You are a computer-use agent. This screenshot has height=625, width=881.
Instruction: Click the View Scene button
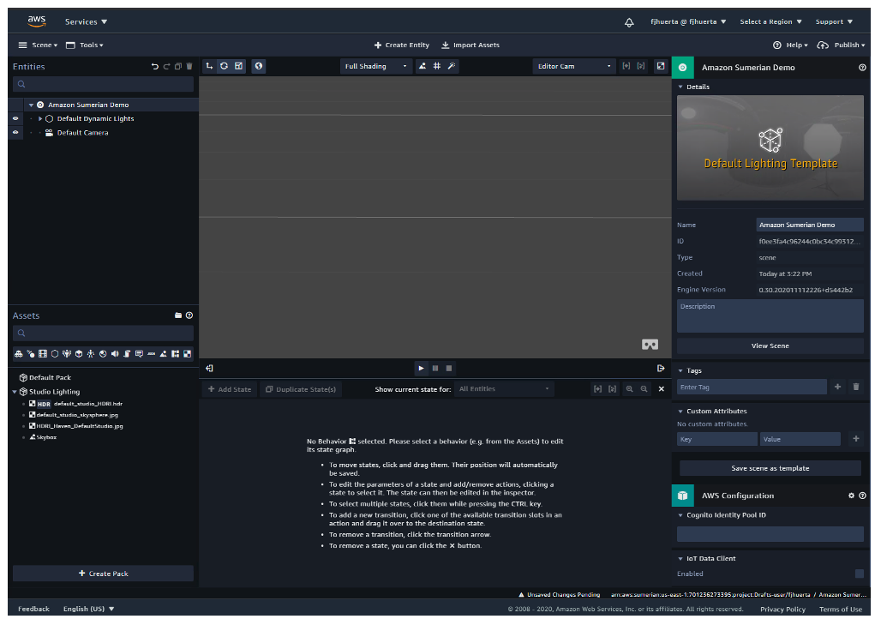[x=770, y=346]
